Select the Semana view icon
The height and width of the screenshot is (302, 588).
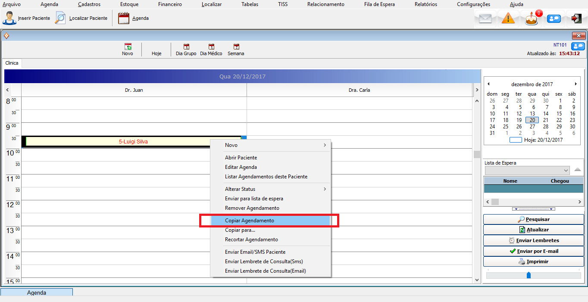[236, 47]
